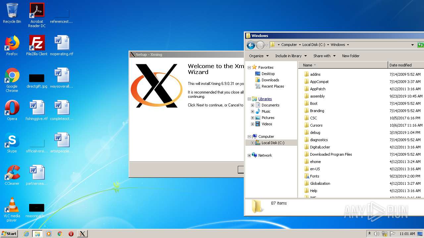Launch Opera desktop shortcut

tap(12, 110)
